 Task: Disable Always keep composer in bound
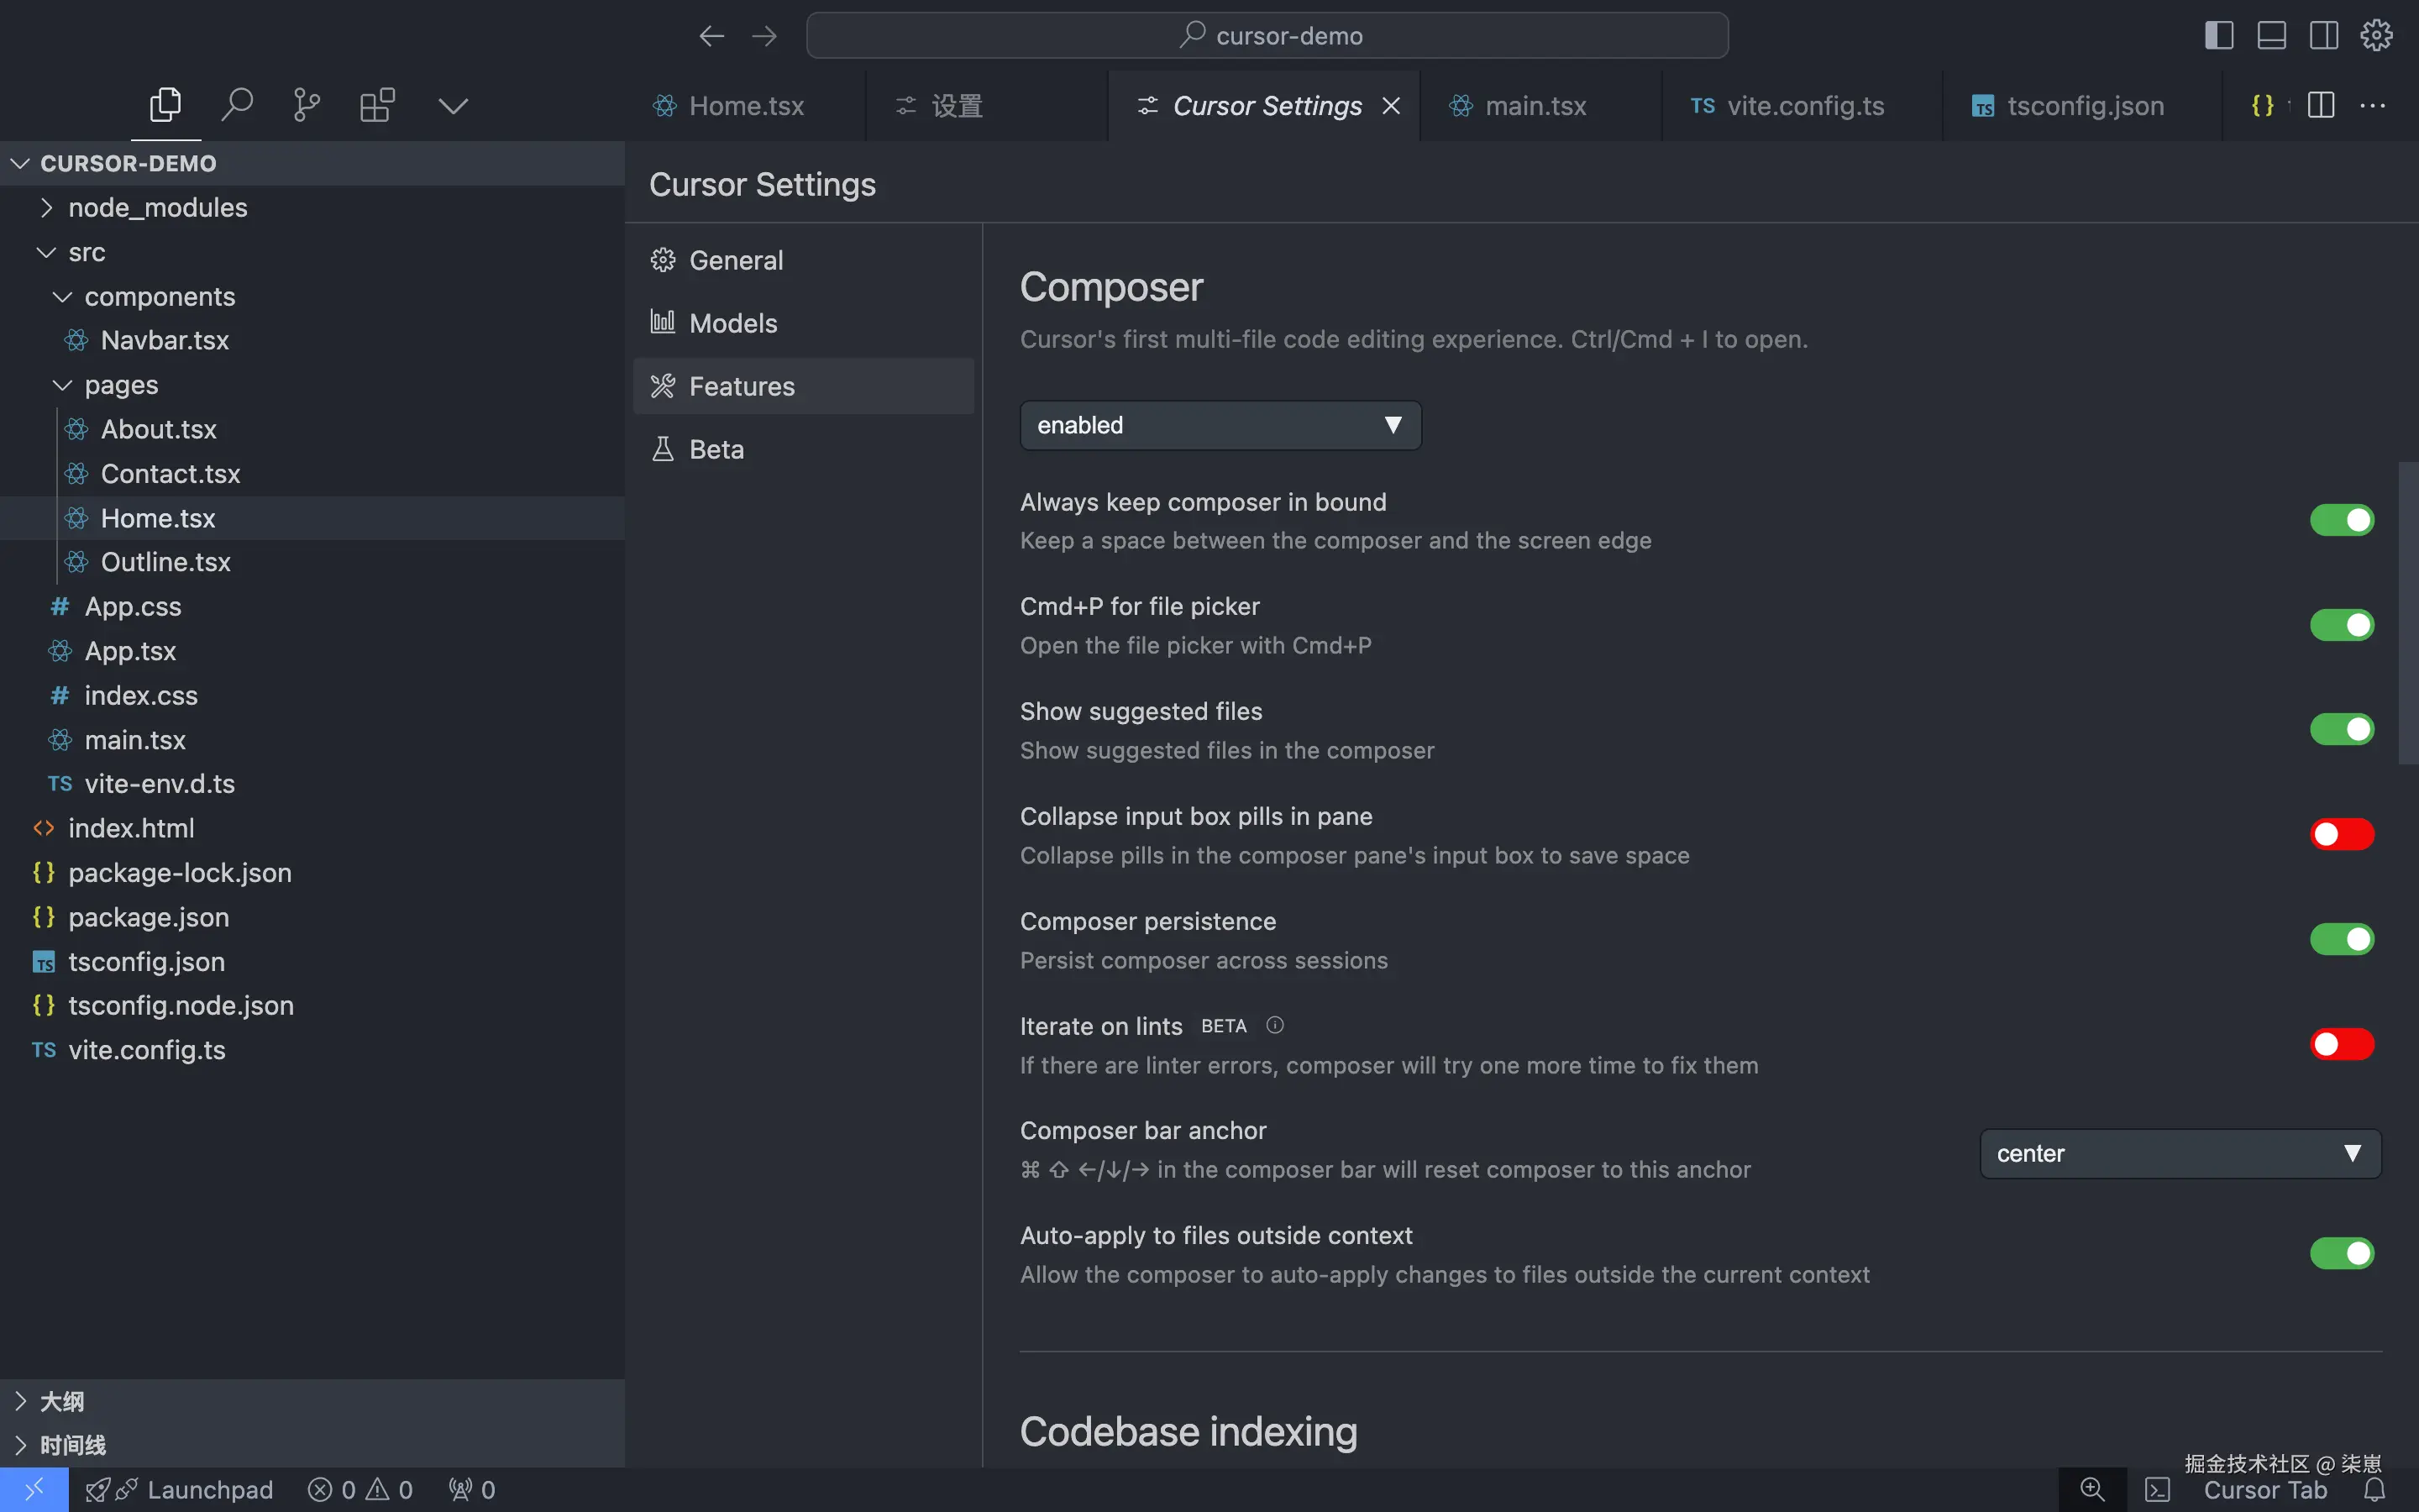(x=2341, y=520)
